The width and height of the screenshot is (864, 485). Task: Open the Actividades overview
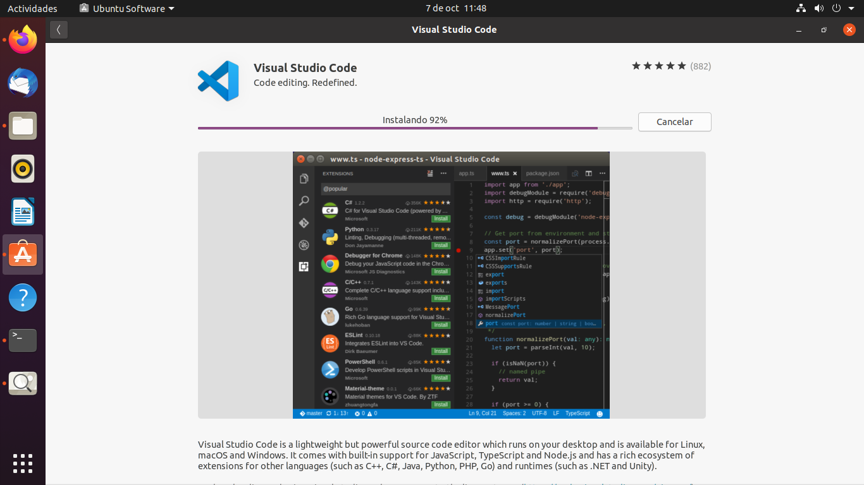coord(32,8)
